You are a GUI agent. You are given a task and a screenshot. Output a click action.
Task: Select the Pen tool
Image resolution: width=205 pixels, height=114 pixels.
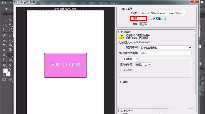[4, 55]
